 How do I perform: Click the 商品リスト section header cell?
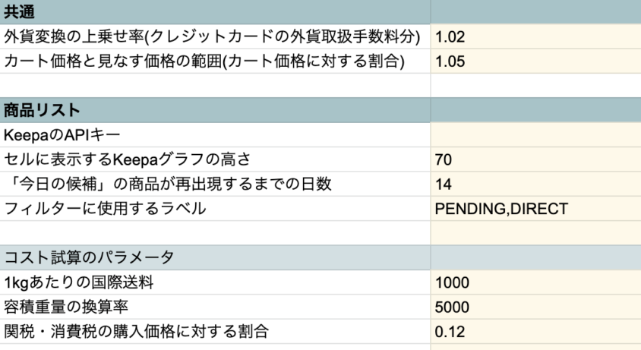point(215,110)
